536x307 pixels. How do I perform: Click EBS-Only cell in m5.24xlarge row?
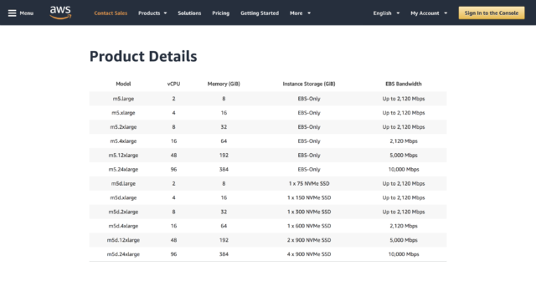click(309, 169)
